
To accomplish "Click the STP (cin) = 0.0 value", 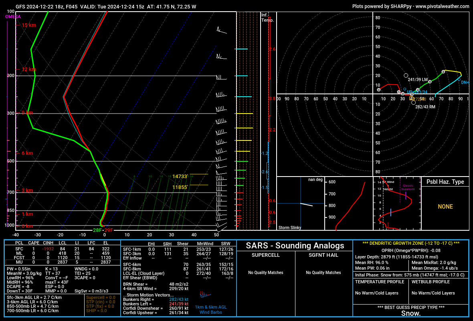I will click(101, 302).
